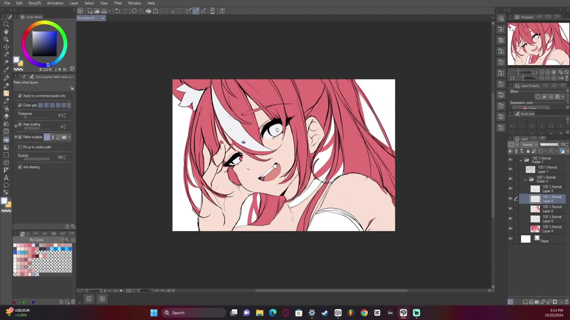
Task: Toggle Apply to connected pixels only
Action: tap(20, 96)
